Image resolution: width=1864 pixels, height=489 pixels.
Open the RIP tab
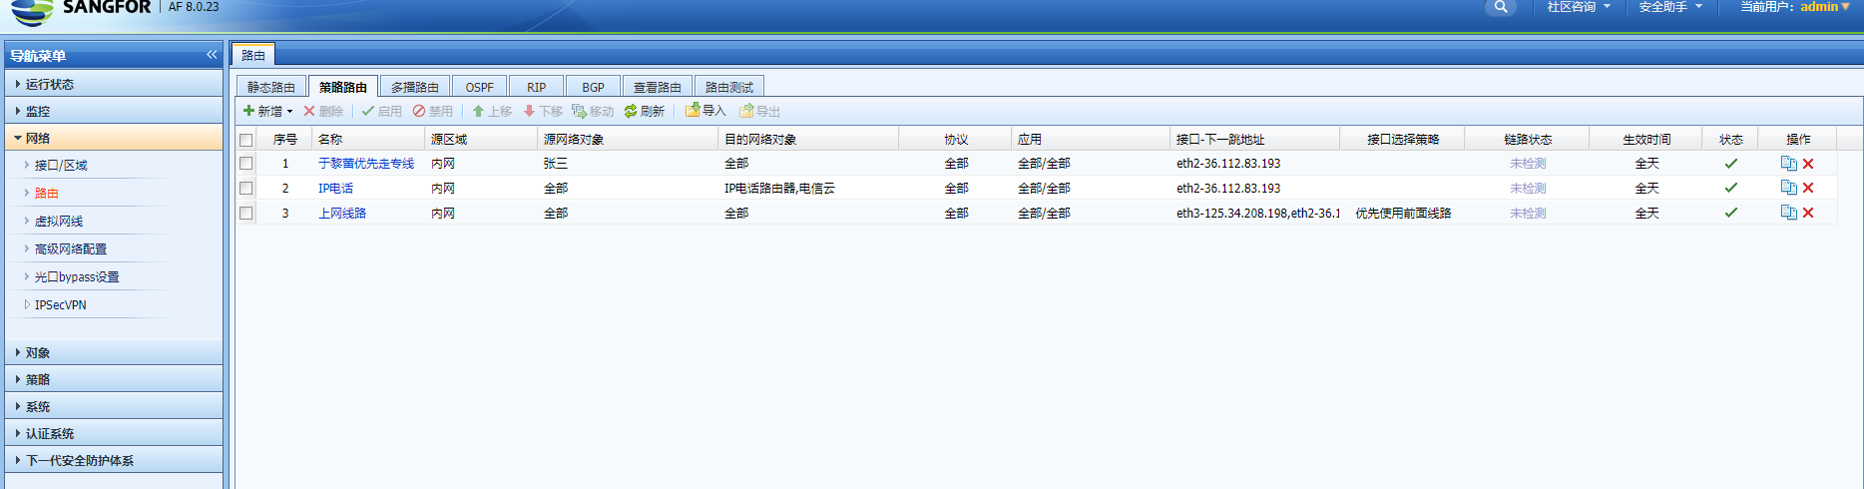(537, 87)
